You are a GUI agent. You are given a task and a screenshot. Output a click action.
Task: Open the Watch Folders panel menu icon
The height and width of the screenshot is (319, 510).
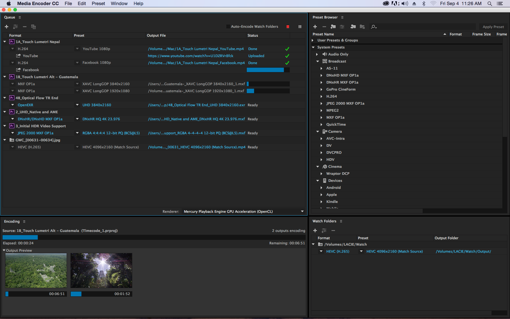pos(341,221)
